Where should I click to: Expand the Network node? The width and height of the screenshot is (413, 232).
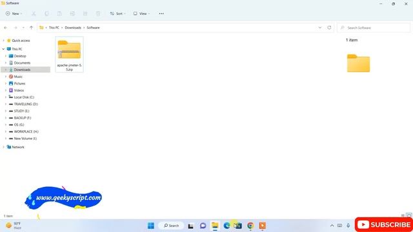[x=3, y=147]
